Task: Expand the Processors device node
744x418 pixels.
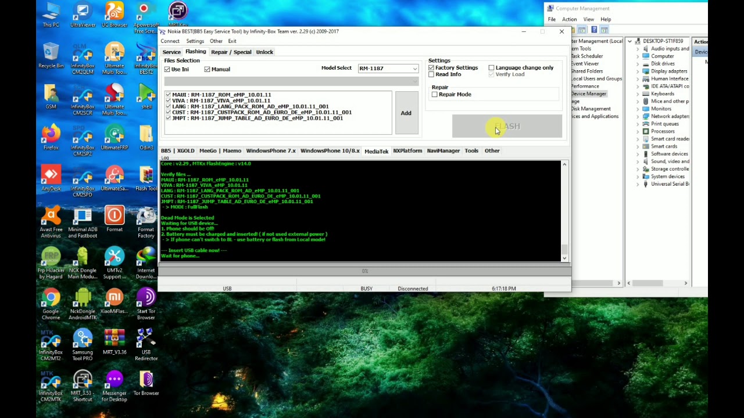Action: (x=638, y=132)
